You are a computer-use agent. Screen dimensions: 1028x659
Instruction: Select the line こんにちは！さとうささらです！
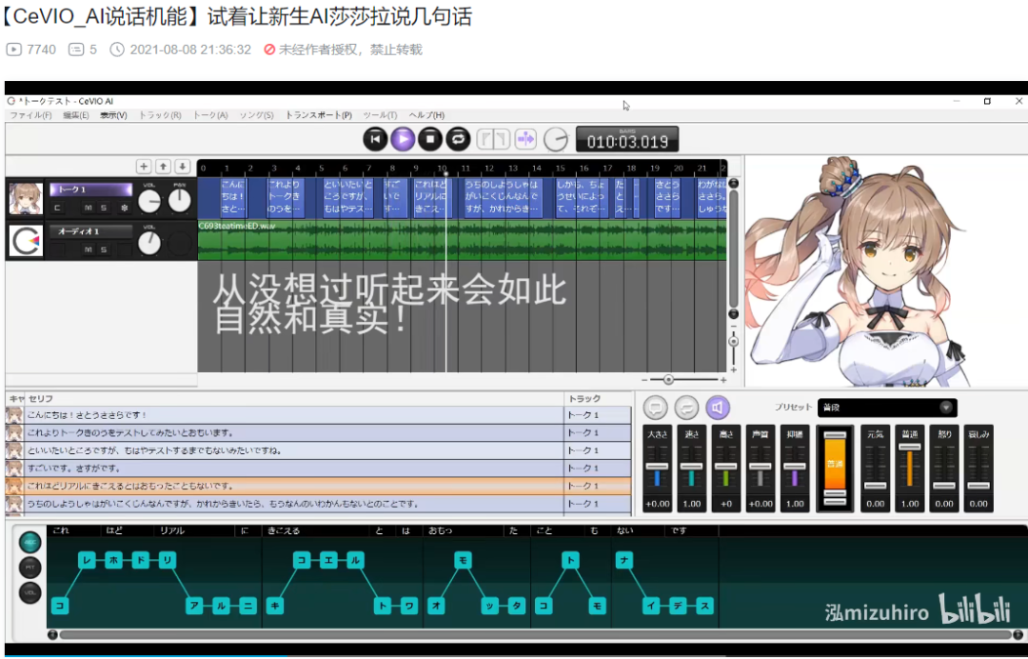click(x=286, y=415)
